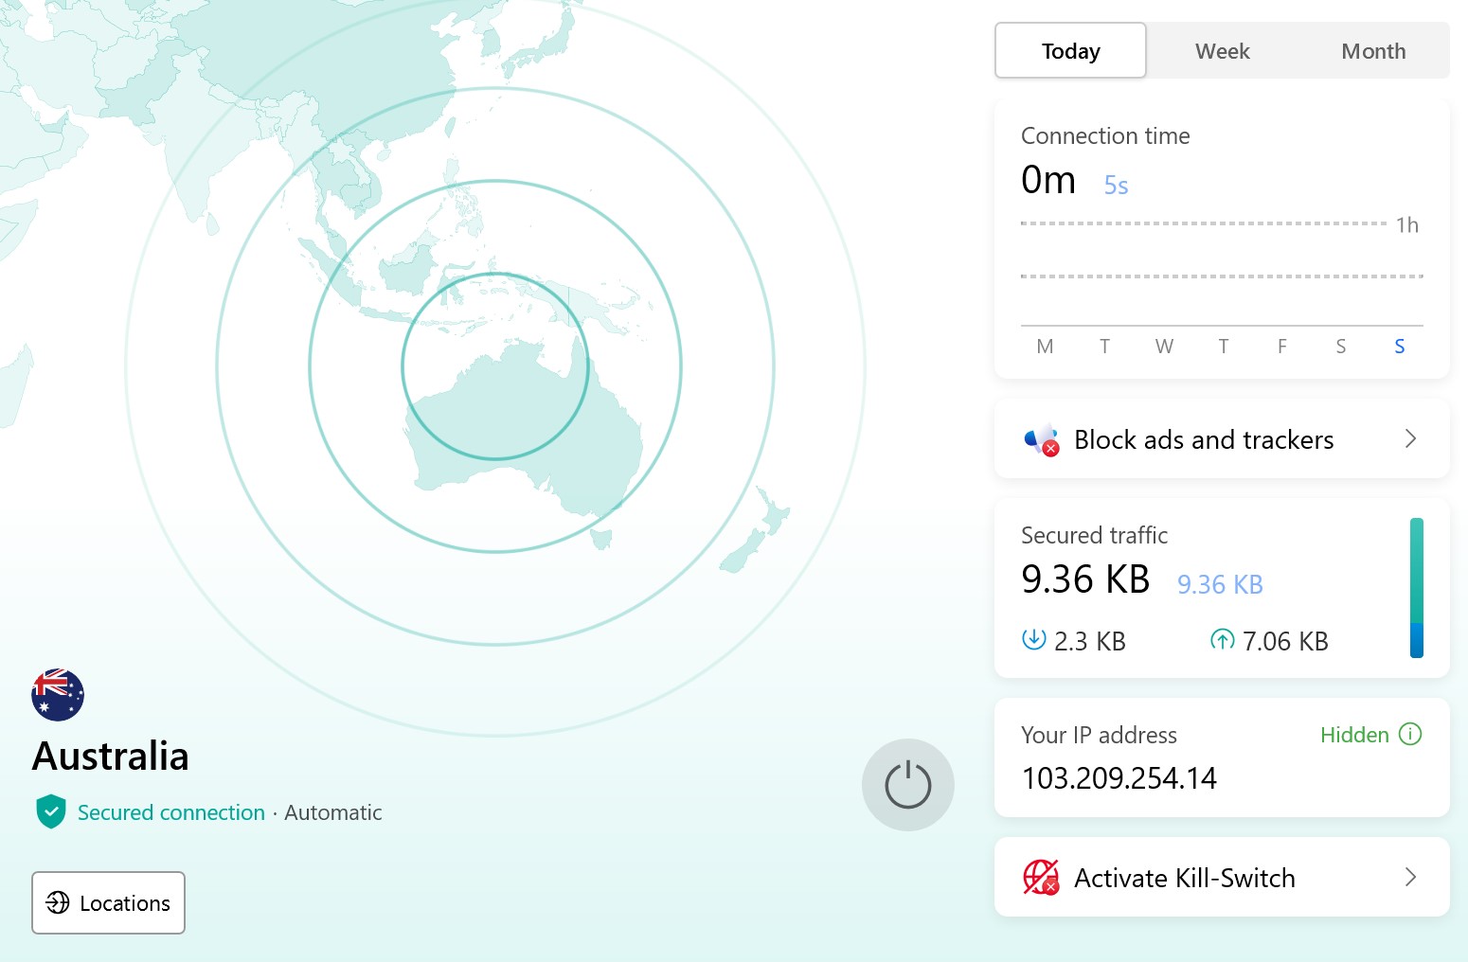Select the Month tab
Screen dimensions: 1468x962
pyautogui.click(x=1372, y=51)
